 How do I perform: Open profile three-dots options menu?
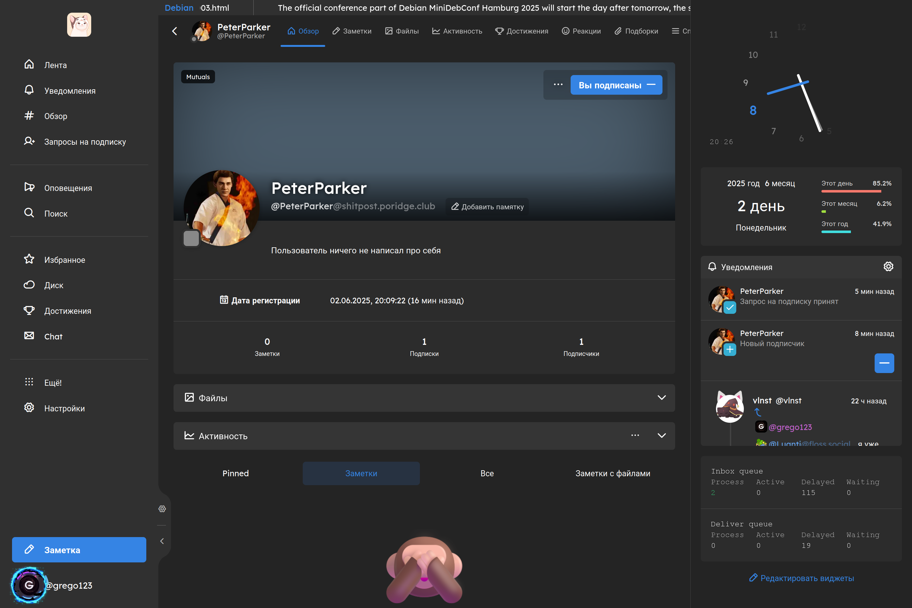click(558, 85)
